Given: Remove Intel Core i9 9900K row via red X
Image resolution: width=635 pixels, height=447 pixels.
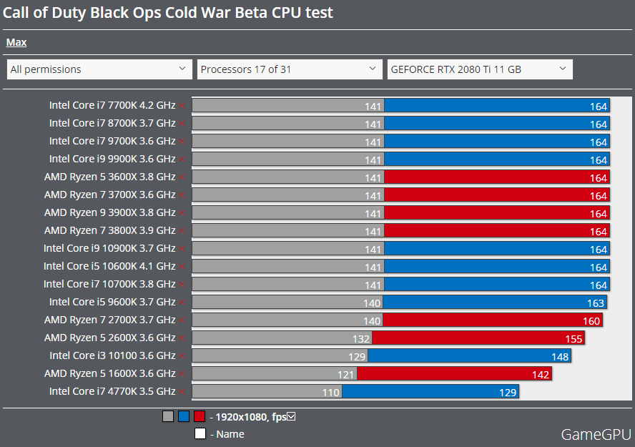Looking at the screenshot, I should pos(182,159).
